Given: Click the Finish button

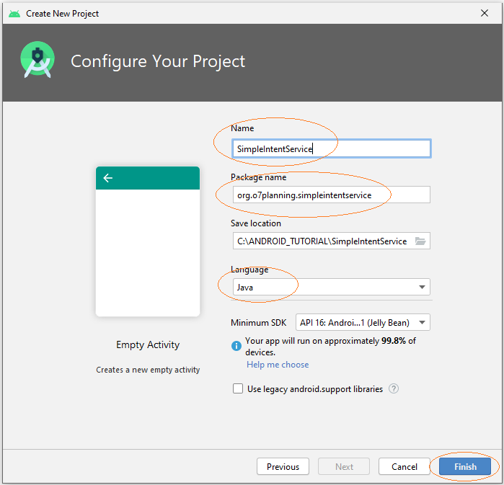Looking at the screenshot, I should click(x=465, y=466).
